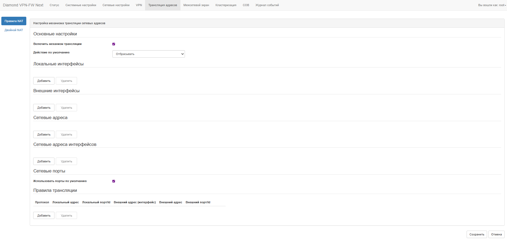
Task: Navigate to 'Кластеризация' section
Action: 226,5
